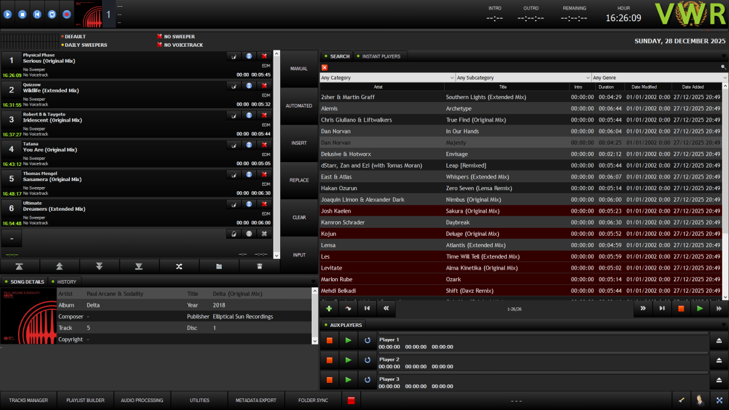
Task: Add a song with the green plus icon
Action: pyautogui.click(x=329, y=308)
